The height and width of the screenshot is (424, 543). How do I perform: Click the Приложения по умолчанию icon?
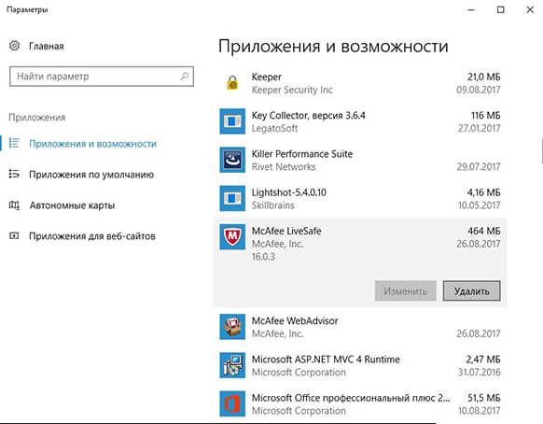point(14,174)
